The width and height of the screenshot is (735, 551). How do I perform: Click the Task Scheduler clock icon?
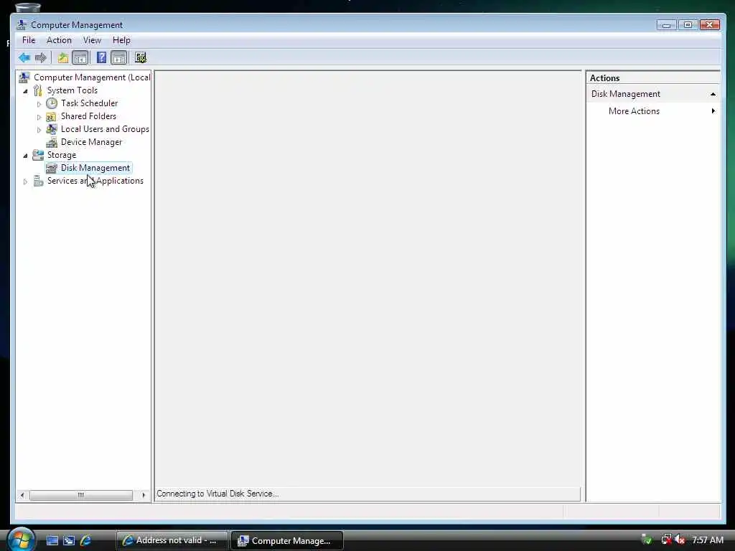pos(52,103)
